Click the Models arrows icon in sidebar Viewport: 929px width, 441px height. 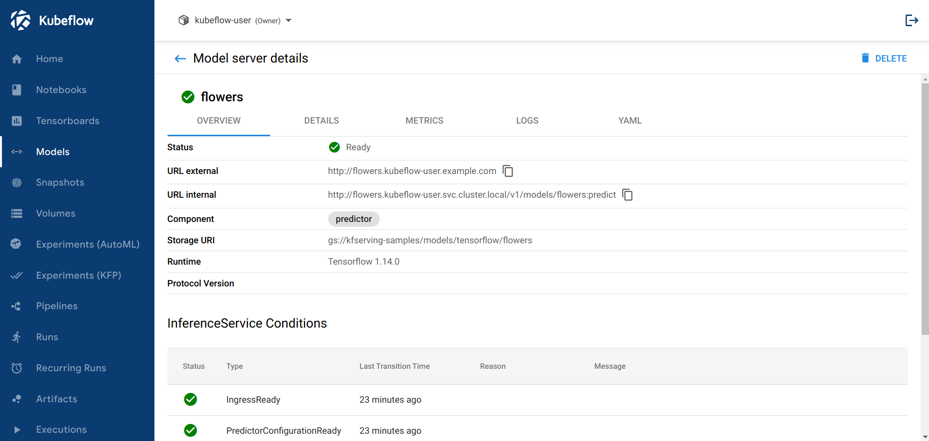coord(17,152)
